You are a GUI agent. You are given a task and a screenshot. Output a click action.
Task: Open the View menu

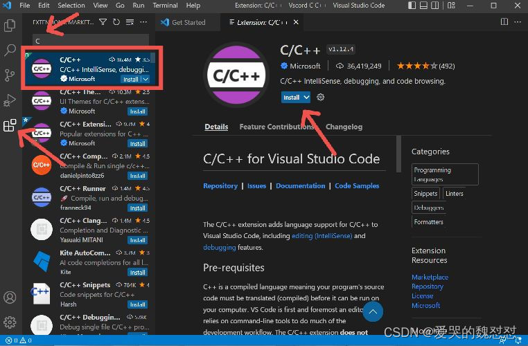pyautogui.click(x=100, y=6)
